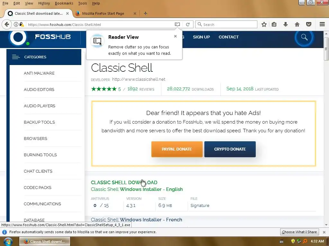Select AUDIO EDITORS category
329x246 pixels.
click(39, 90)
